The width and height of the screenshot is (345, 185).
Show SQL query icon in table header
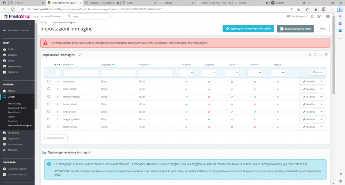click(321, 55)
